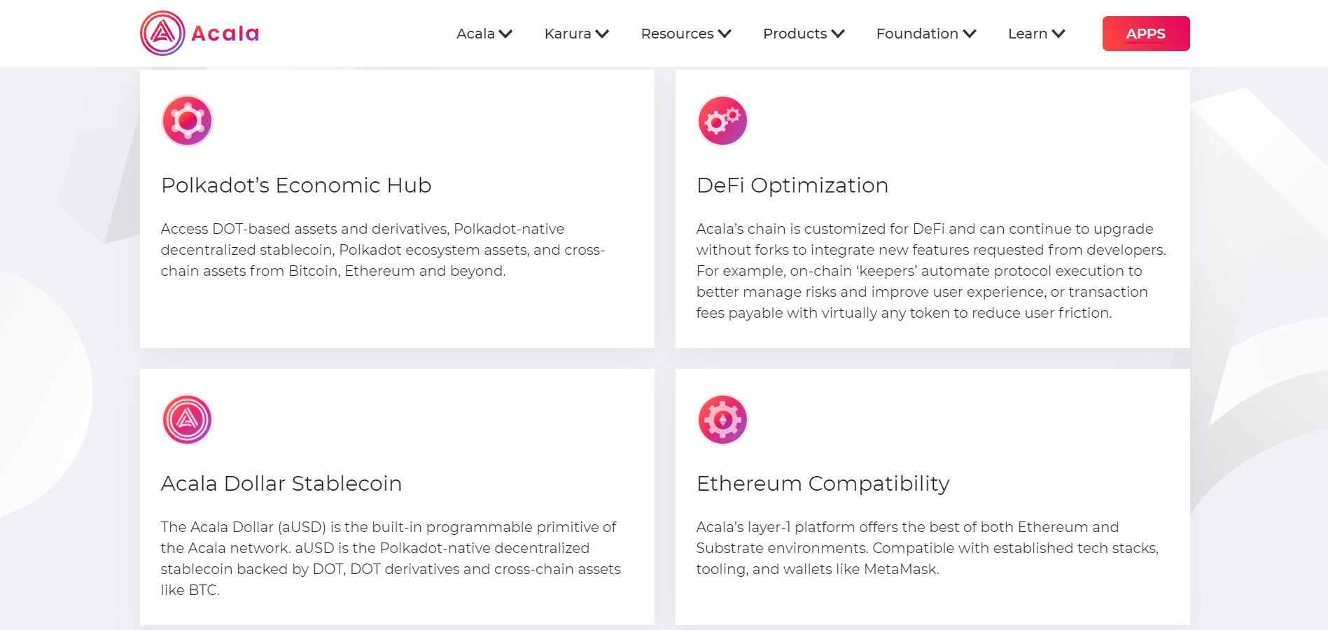Click the Polkadot's Economic Hub icon

coord(187,120)
